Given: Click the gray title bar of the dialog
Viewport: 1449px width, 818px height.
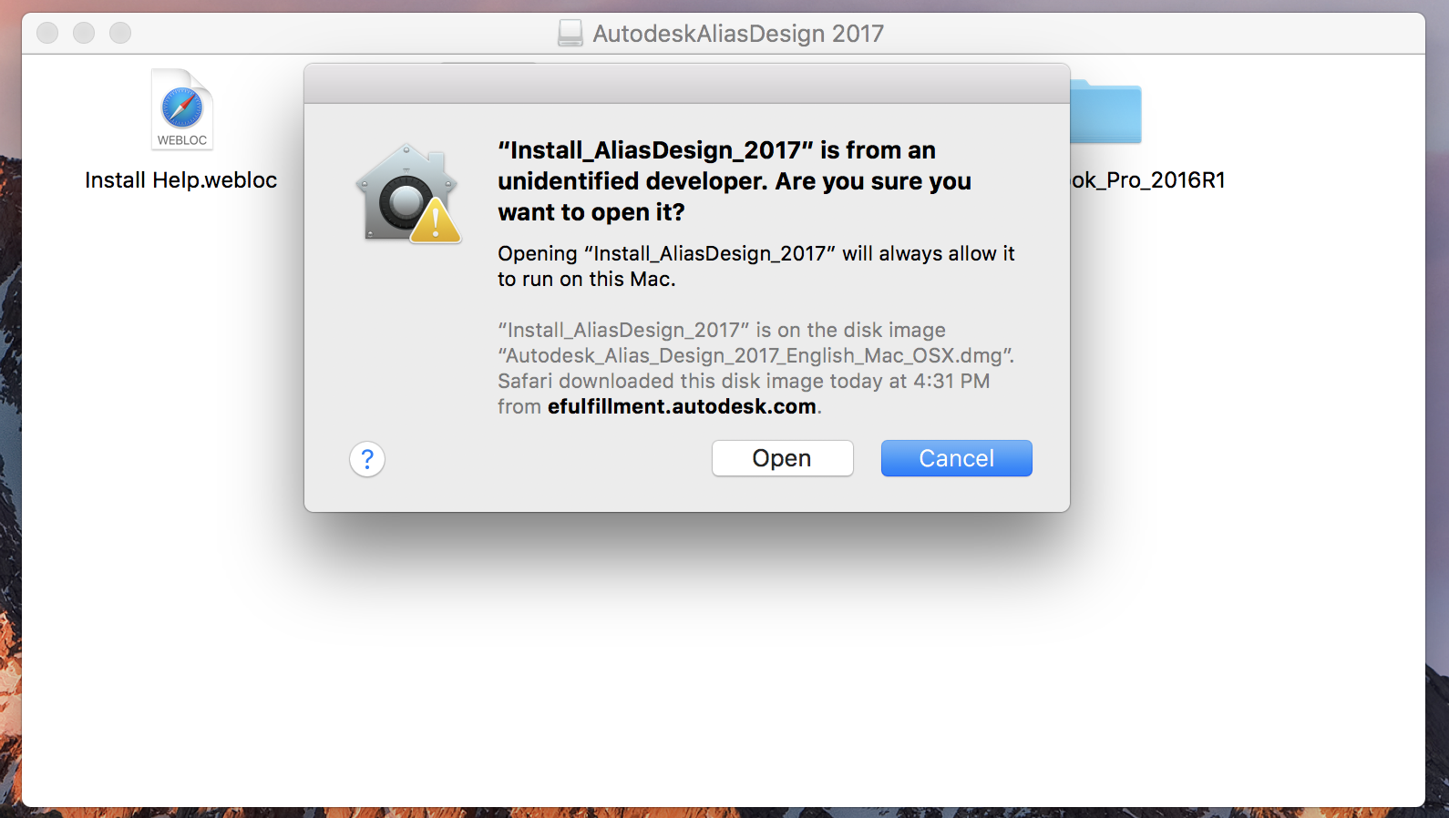Looking at the screenshot, I should (x=687, y=84).
